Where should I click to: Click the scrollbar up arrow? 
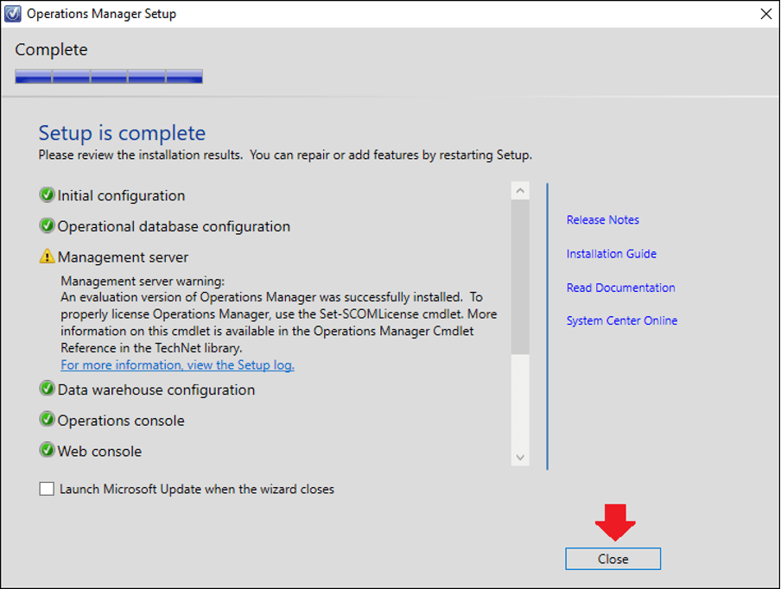click(x=519, y=189)
